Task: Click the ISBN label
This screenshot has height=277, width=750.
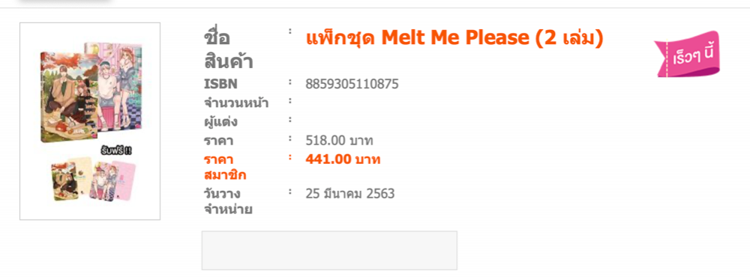Action: click(x=220, y=84)
